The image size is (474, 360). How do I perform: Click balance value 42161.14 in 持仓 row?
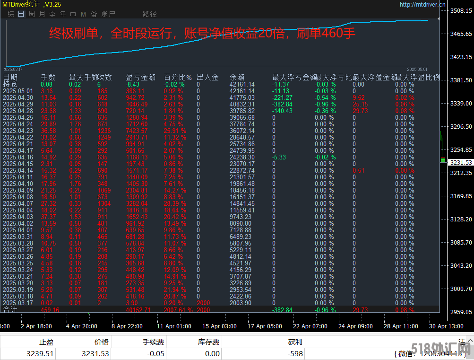click(x=242, y=84)
